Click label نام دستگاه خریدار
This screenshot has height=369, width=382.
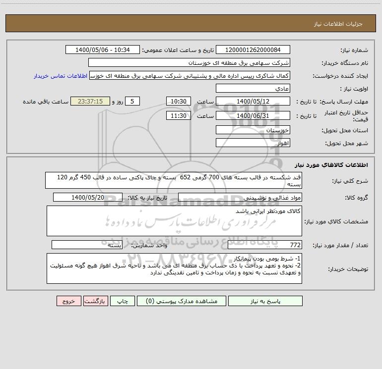(x=345, y=63)
